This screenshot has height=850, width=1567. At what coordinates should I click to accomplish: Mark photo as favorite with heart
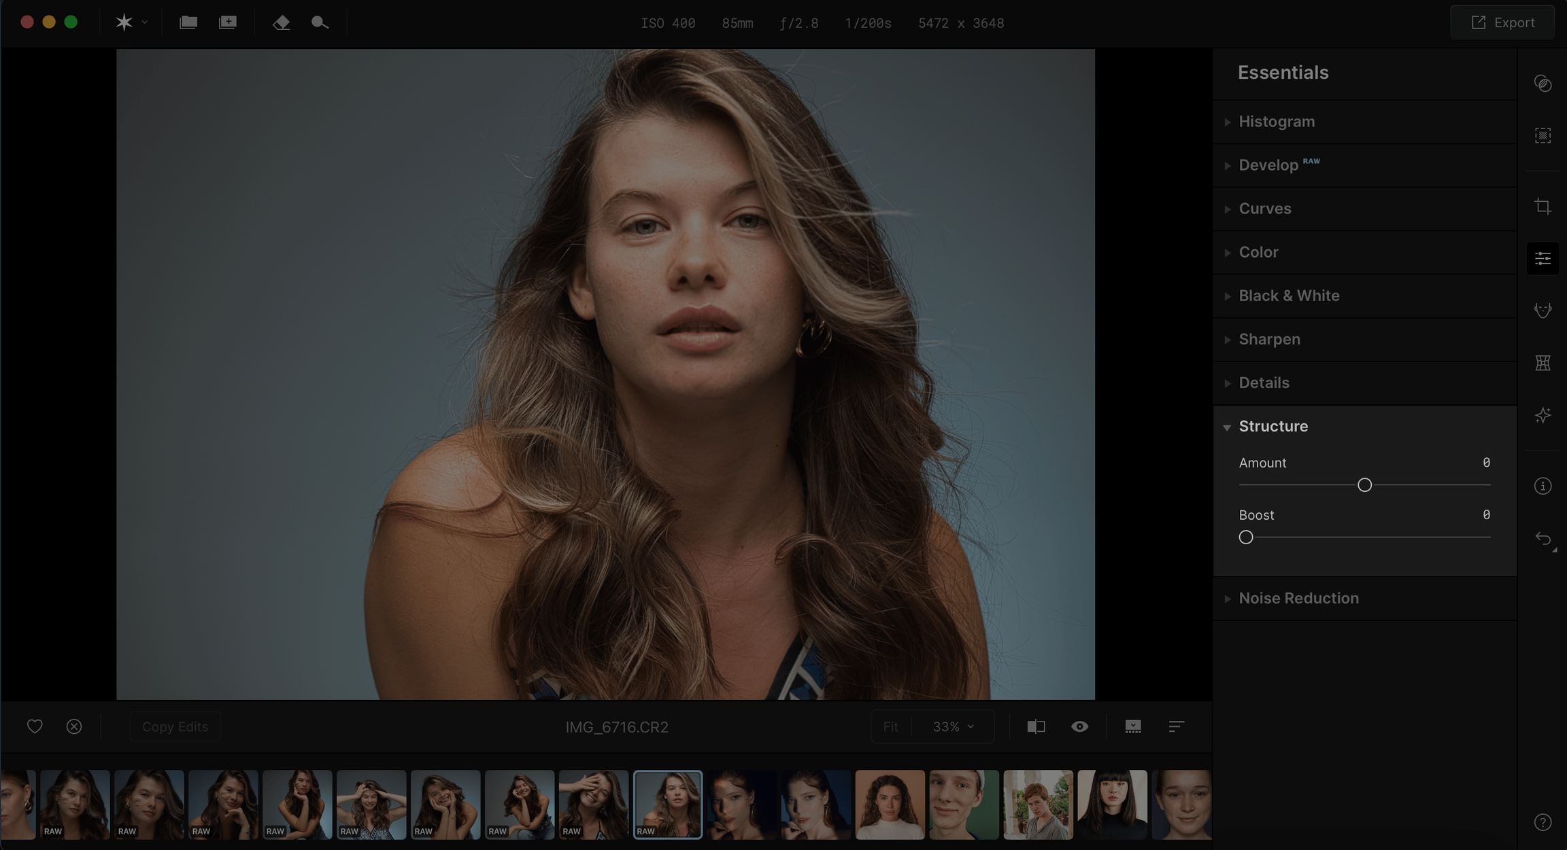pyautogui.click(x=35, y=727)
